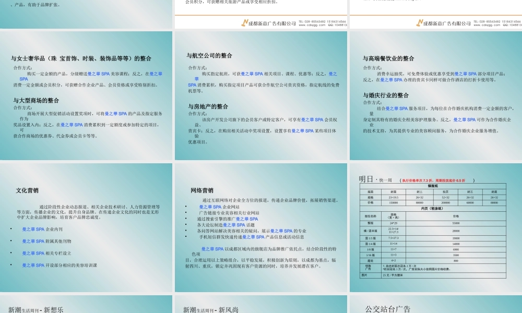Click the 28000 price cell
The width and height of the screenshot is (522, 313).
pos(456,231)
